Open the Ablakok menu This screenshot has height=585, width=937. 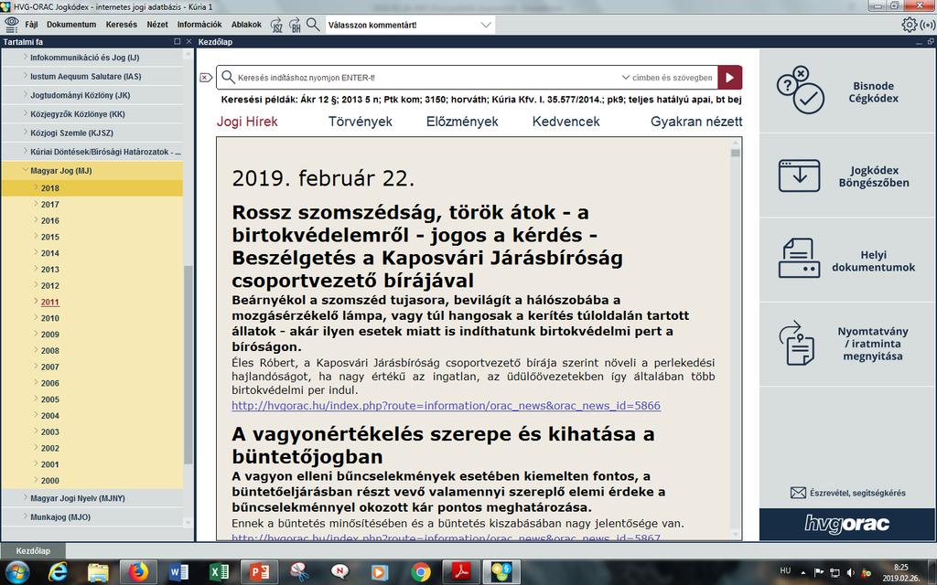246,25
